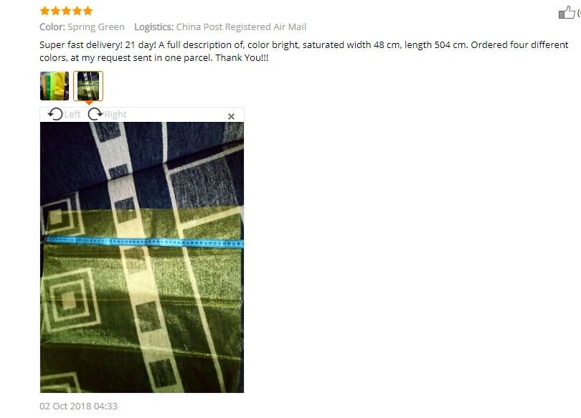Image resolution: width=581 pixels, height=418 pixels.
Task: Click the review date 02 Oct 2018
Action: pos(79,406)
